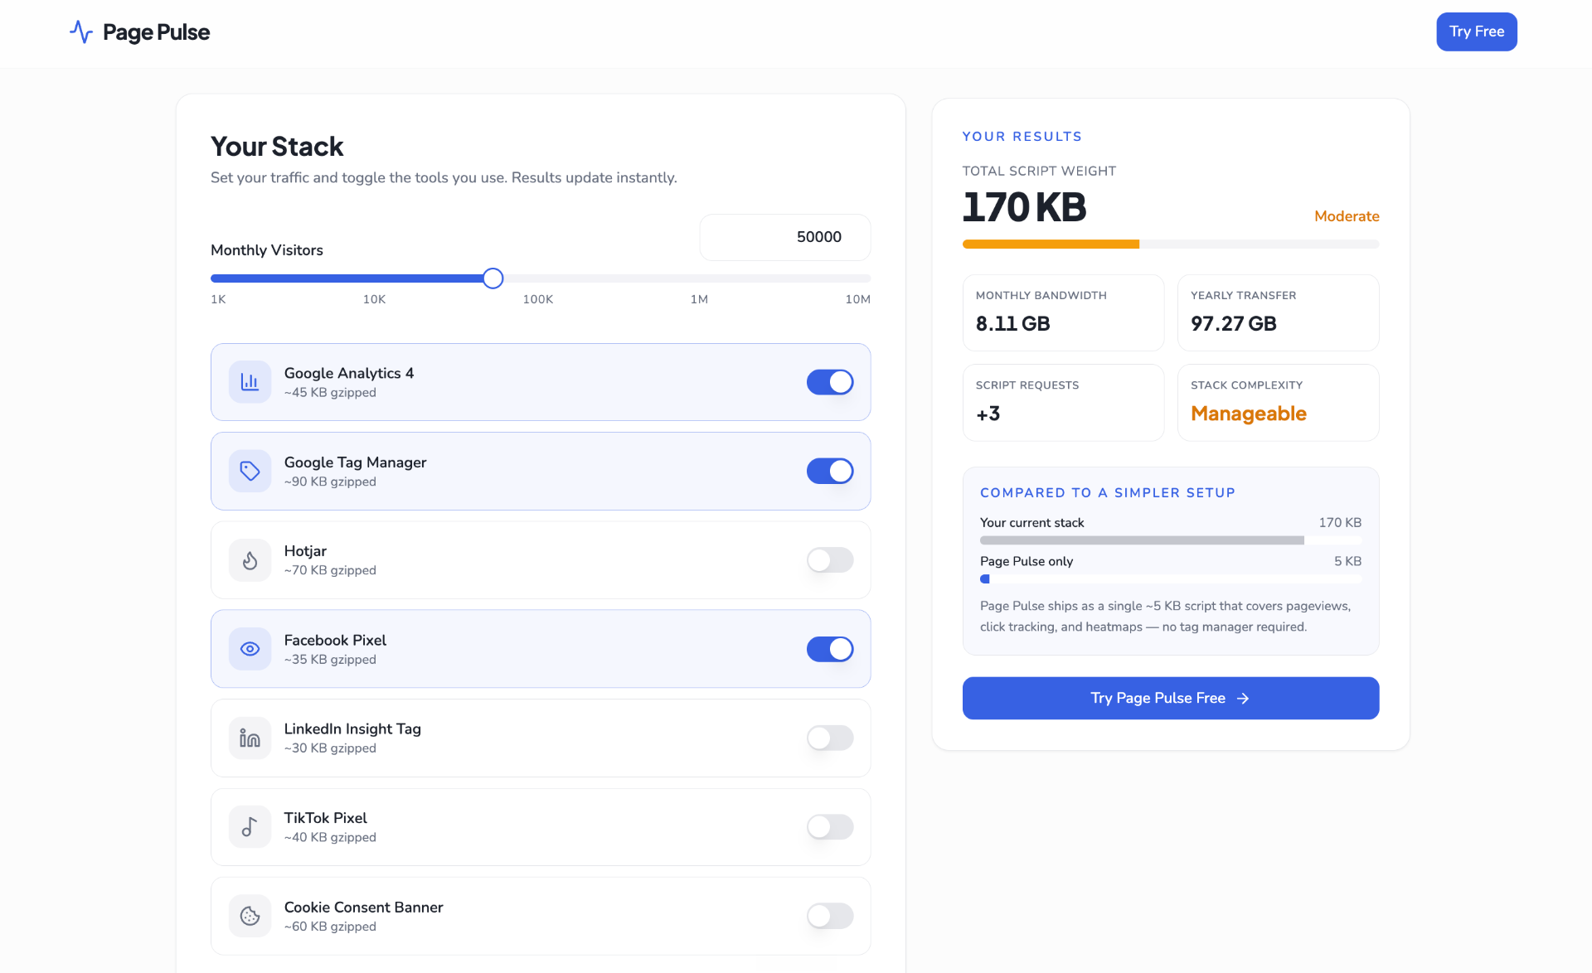Click the monthly visitors input showing 50000
The image size is (1592, 973).
tap(785, 237)
